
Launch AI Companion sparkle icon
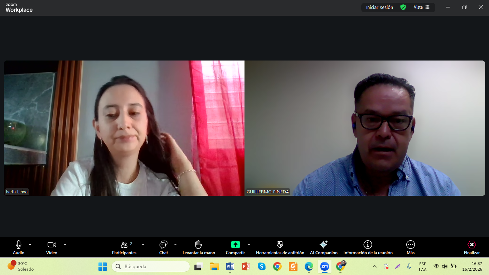tap(324, 247)
